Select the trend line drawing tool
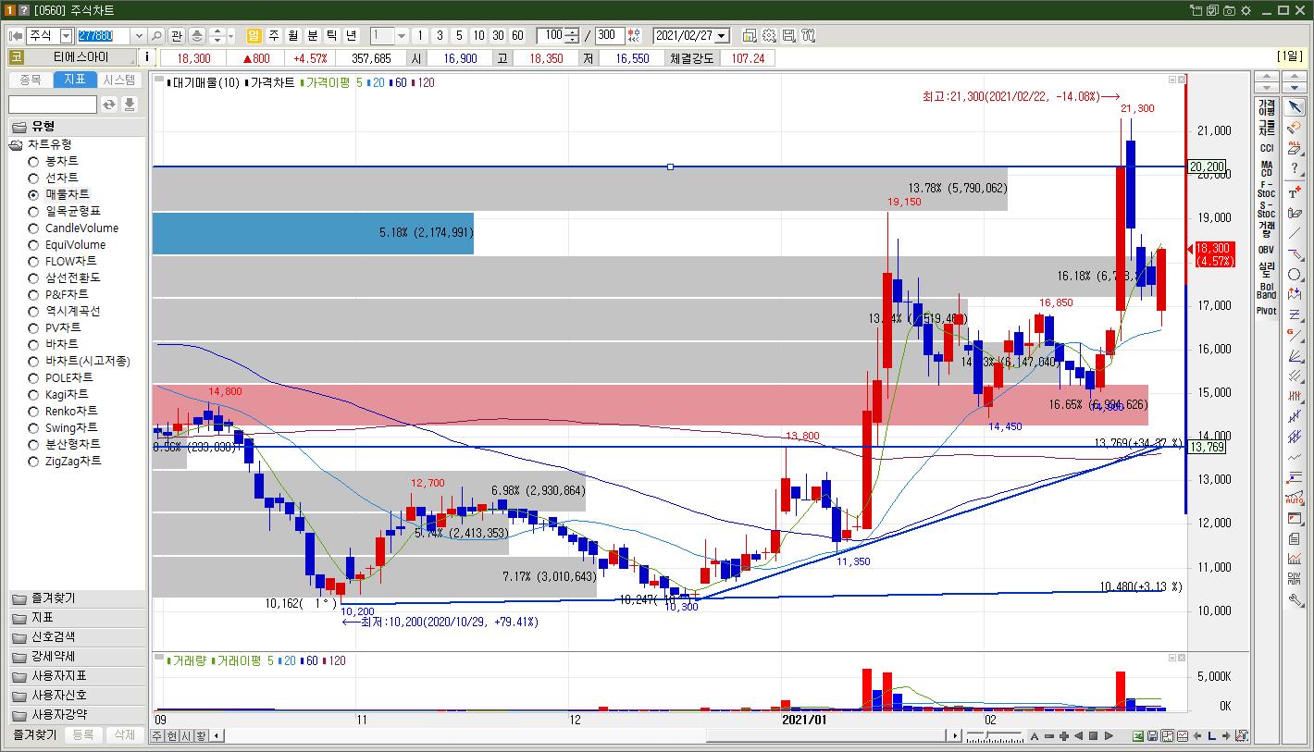The width and height of the screenshot is (1314, 752). click(x=1295, y=233)
